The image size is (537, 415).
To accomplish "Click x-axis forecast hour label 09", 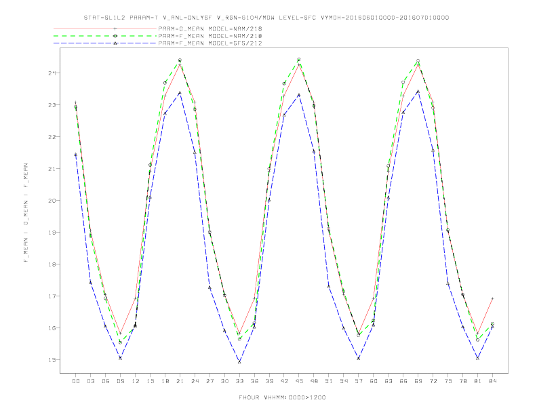I will 120,381.
